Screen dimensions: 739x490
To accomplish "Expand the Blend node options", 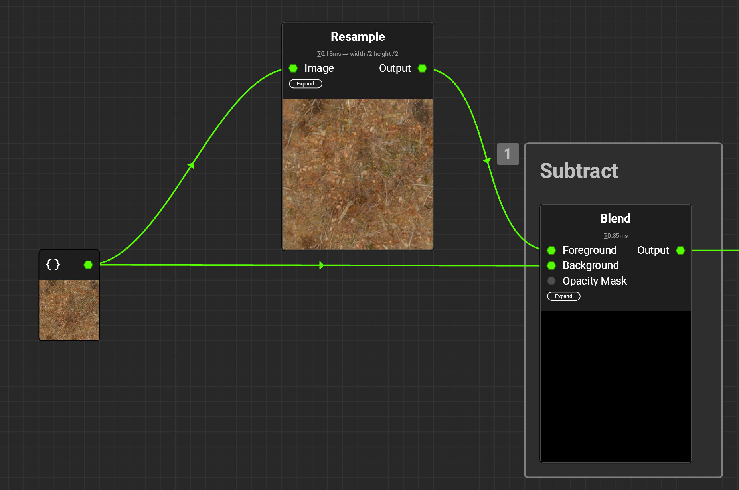I will click(563, 296).
